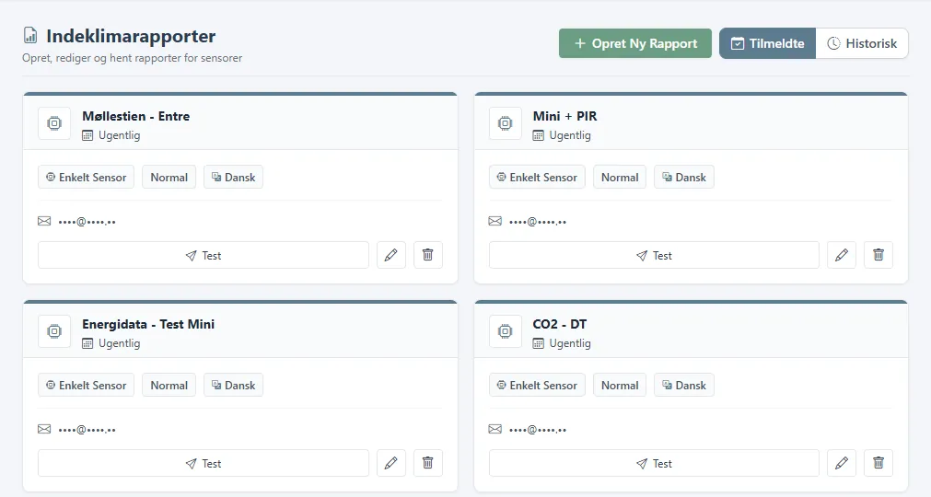Send test for Møllestien - Entre report
The image size is (931, 497).
204,255
